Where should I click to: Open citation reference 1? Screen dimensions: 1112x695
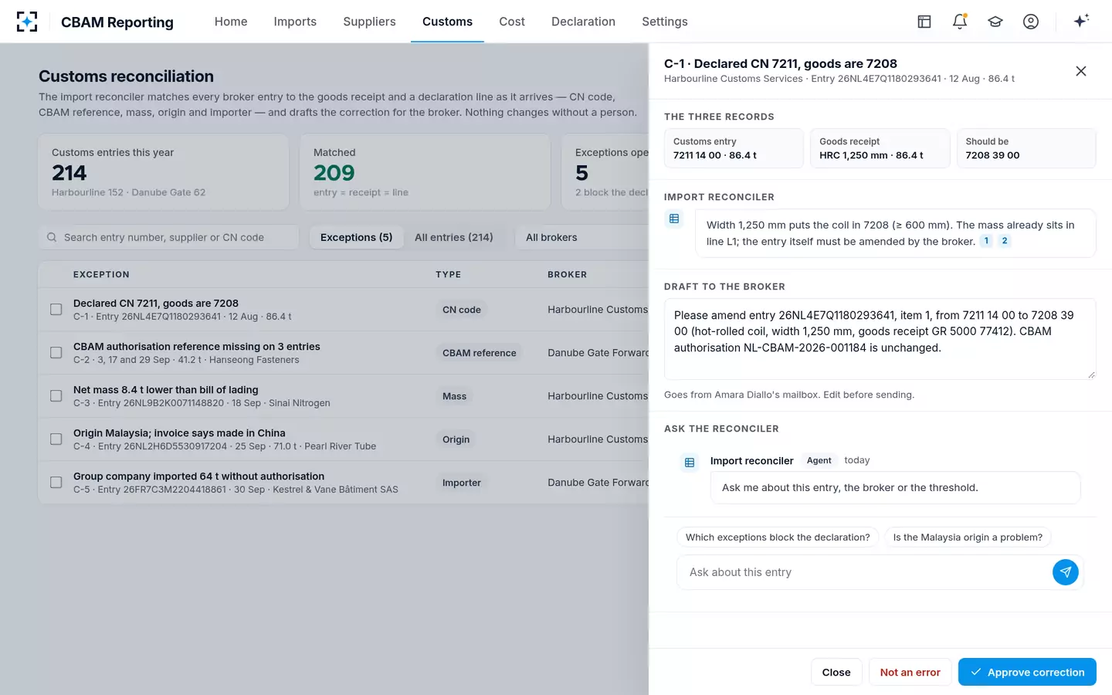pos(986,241)
